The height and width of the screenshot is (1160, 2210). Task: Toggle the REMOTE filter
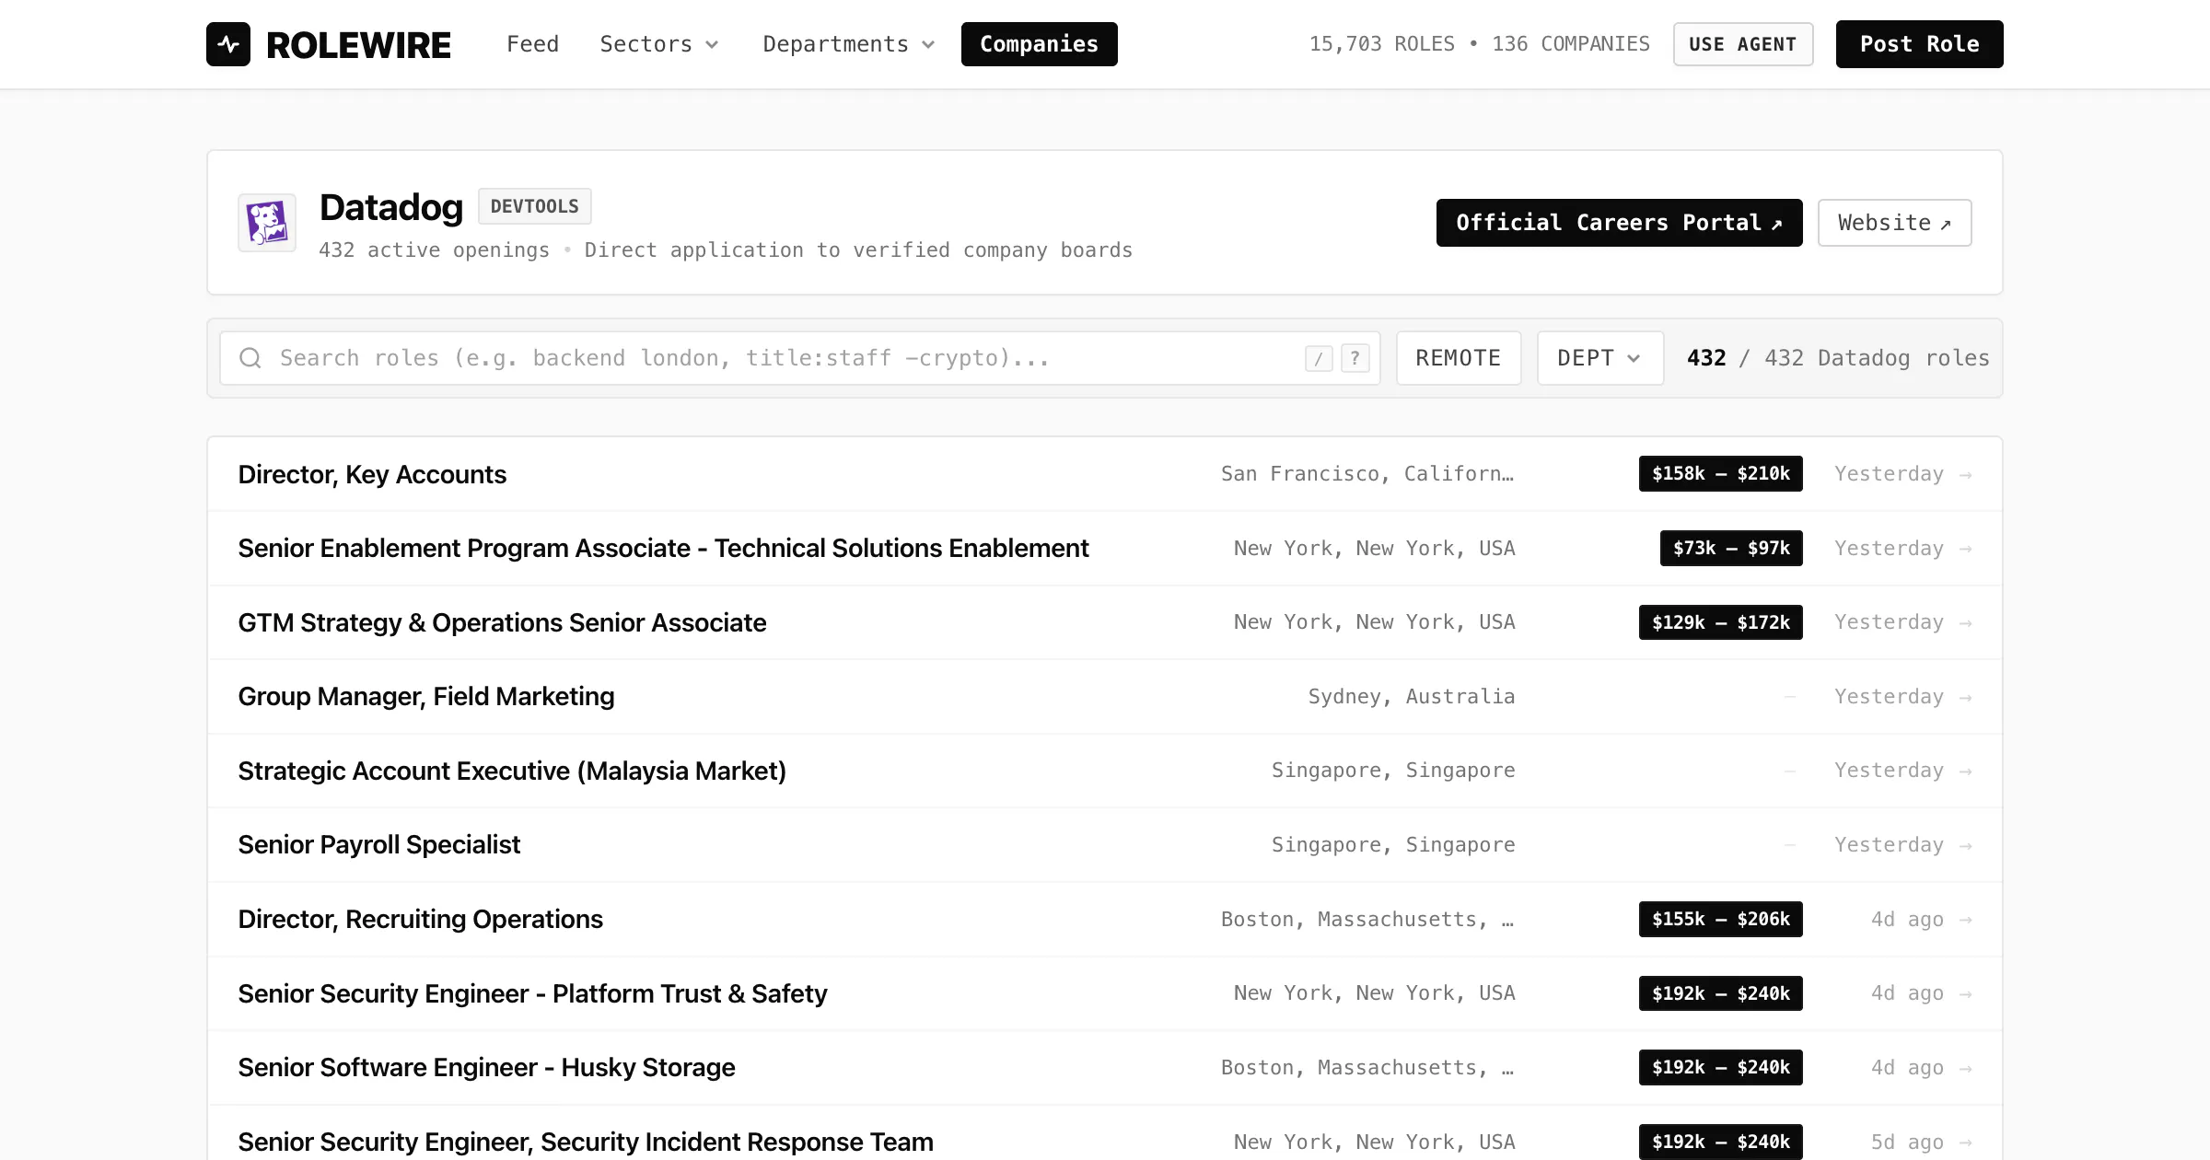click(1459, 358)
